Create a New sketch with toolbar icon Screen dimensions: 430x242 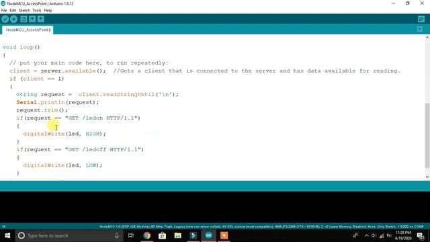(24, 19)
